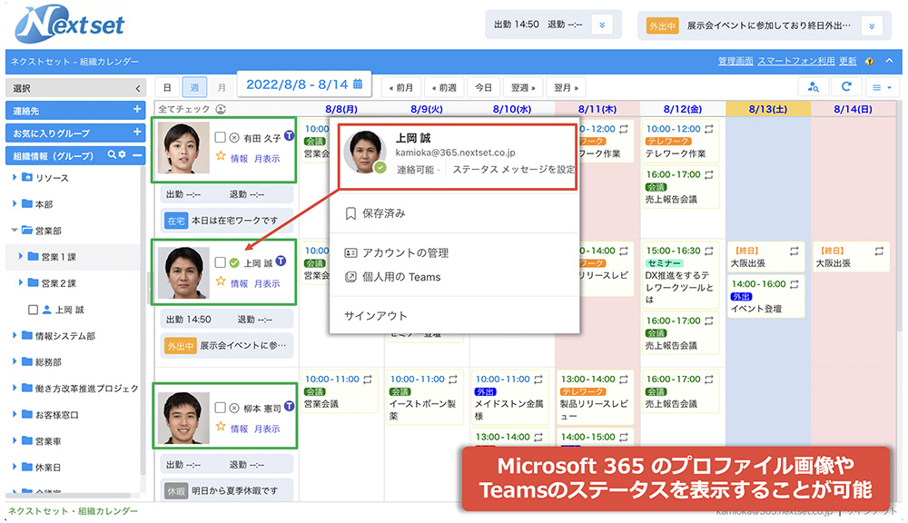This screenshot has height=523, width=908.
Task: Open the 8/13 14:00-16:00 イベント登壇 event
Action: pos(765,296)
